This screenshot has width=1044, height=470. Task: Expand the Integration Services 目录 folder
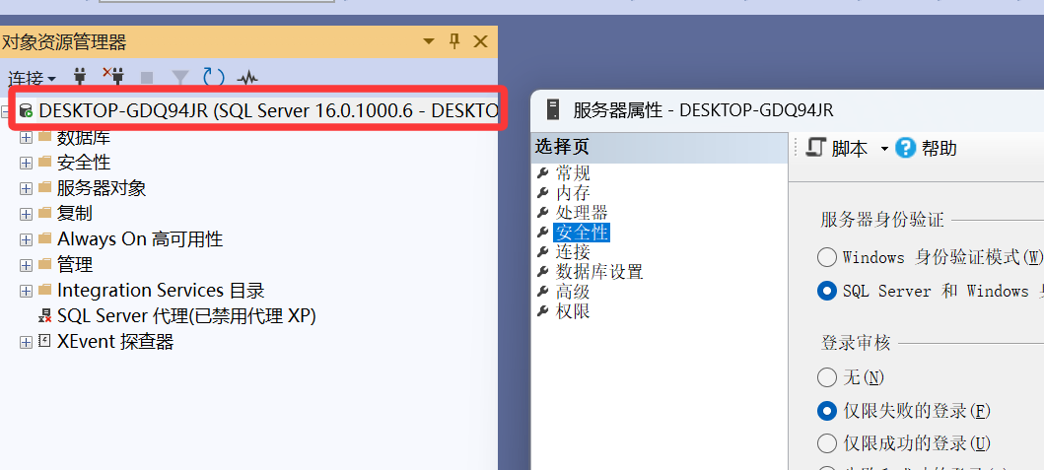26,291
